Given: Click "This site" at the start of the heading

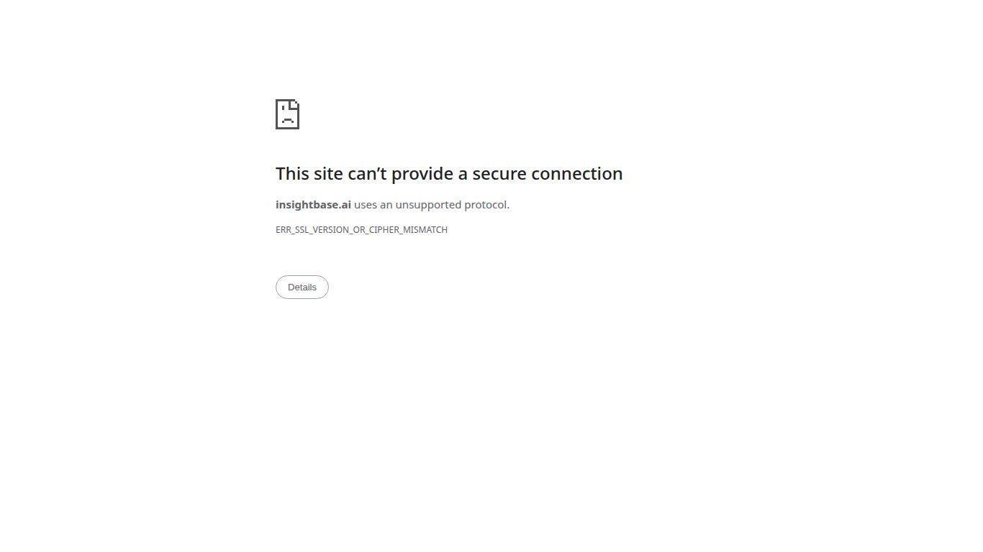Looking at the screenshot, I should pos(309,173).
